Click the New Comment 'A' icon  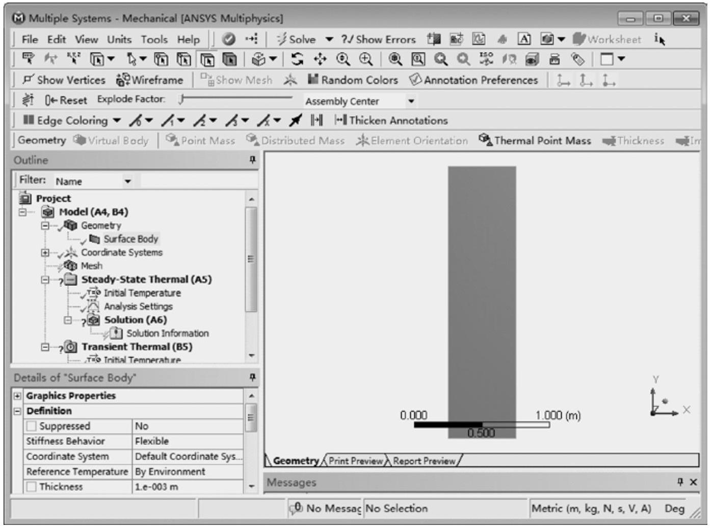524,39
